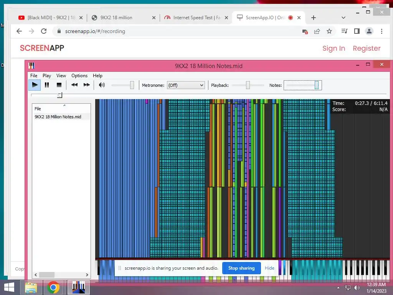Open the Chrome profile avatar icon
Screen dimensions: 393x295
click(x=369, y=31)
